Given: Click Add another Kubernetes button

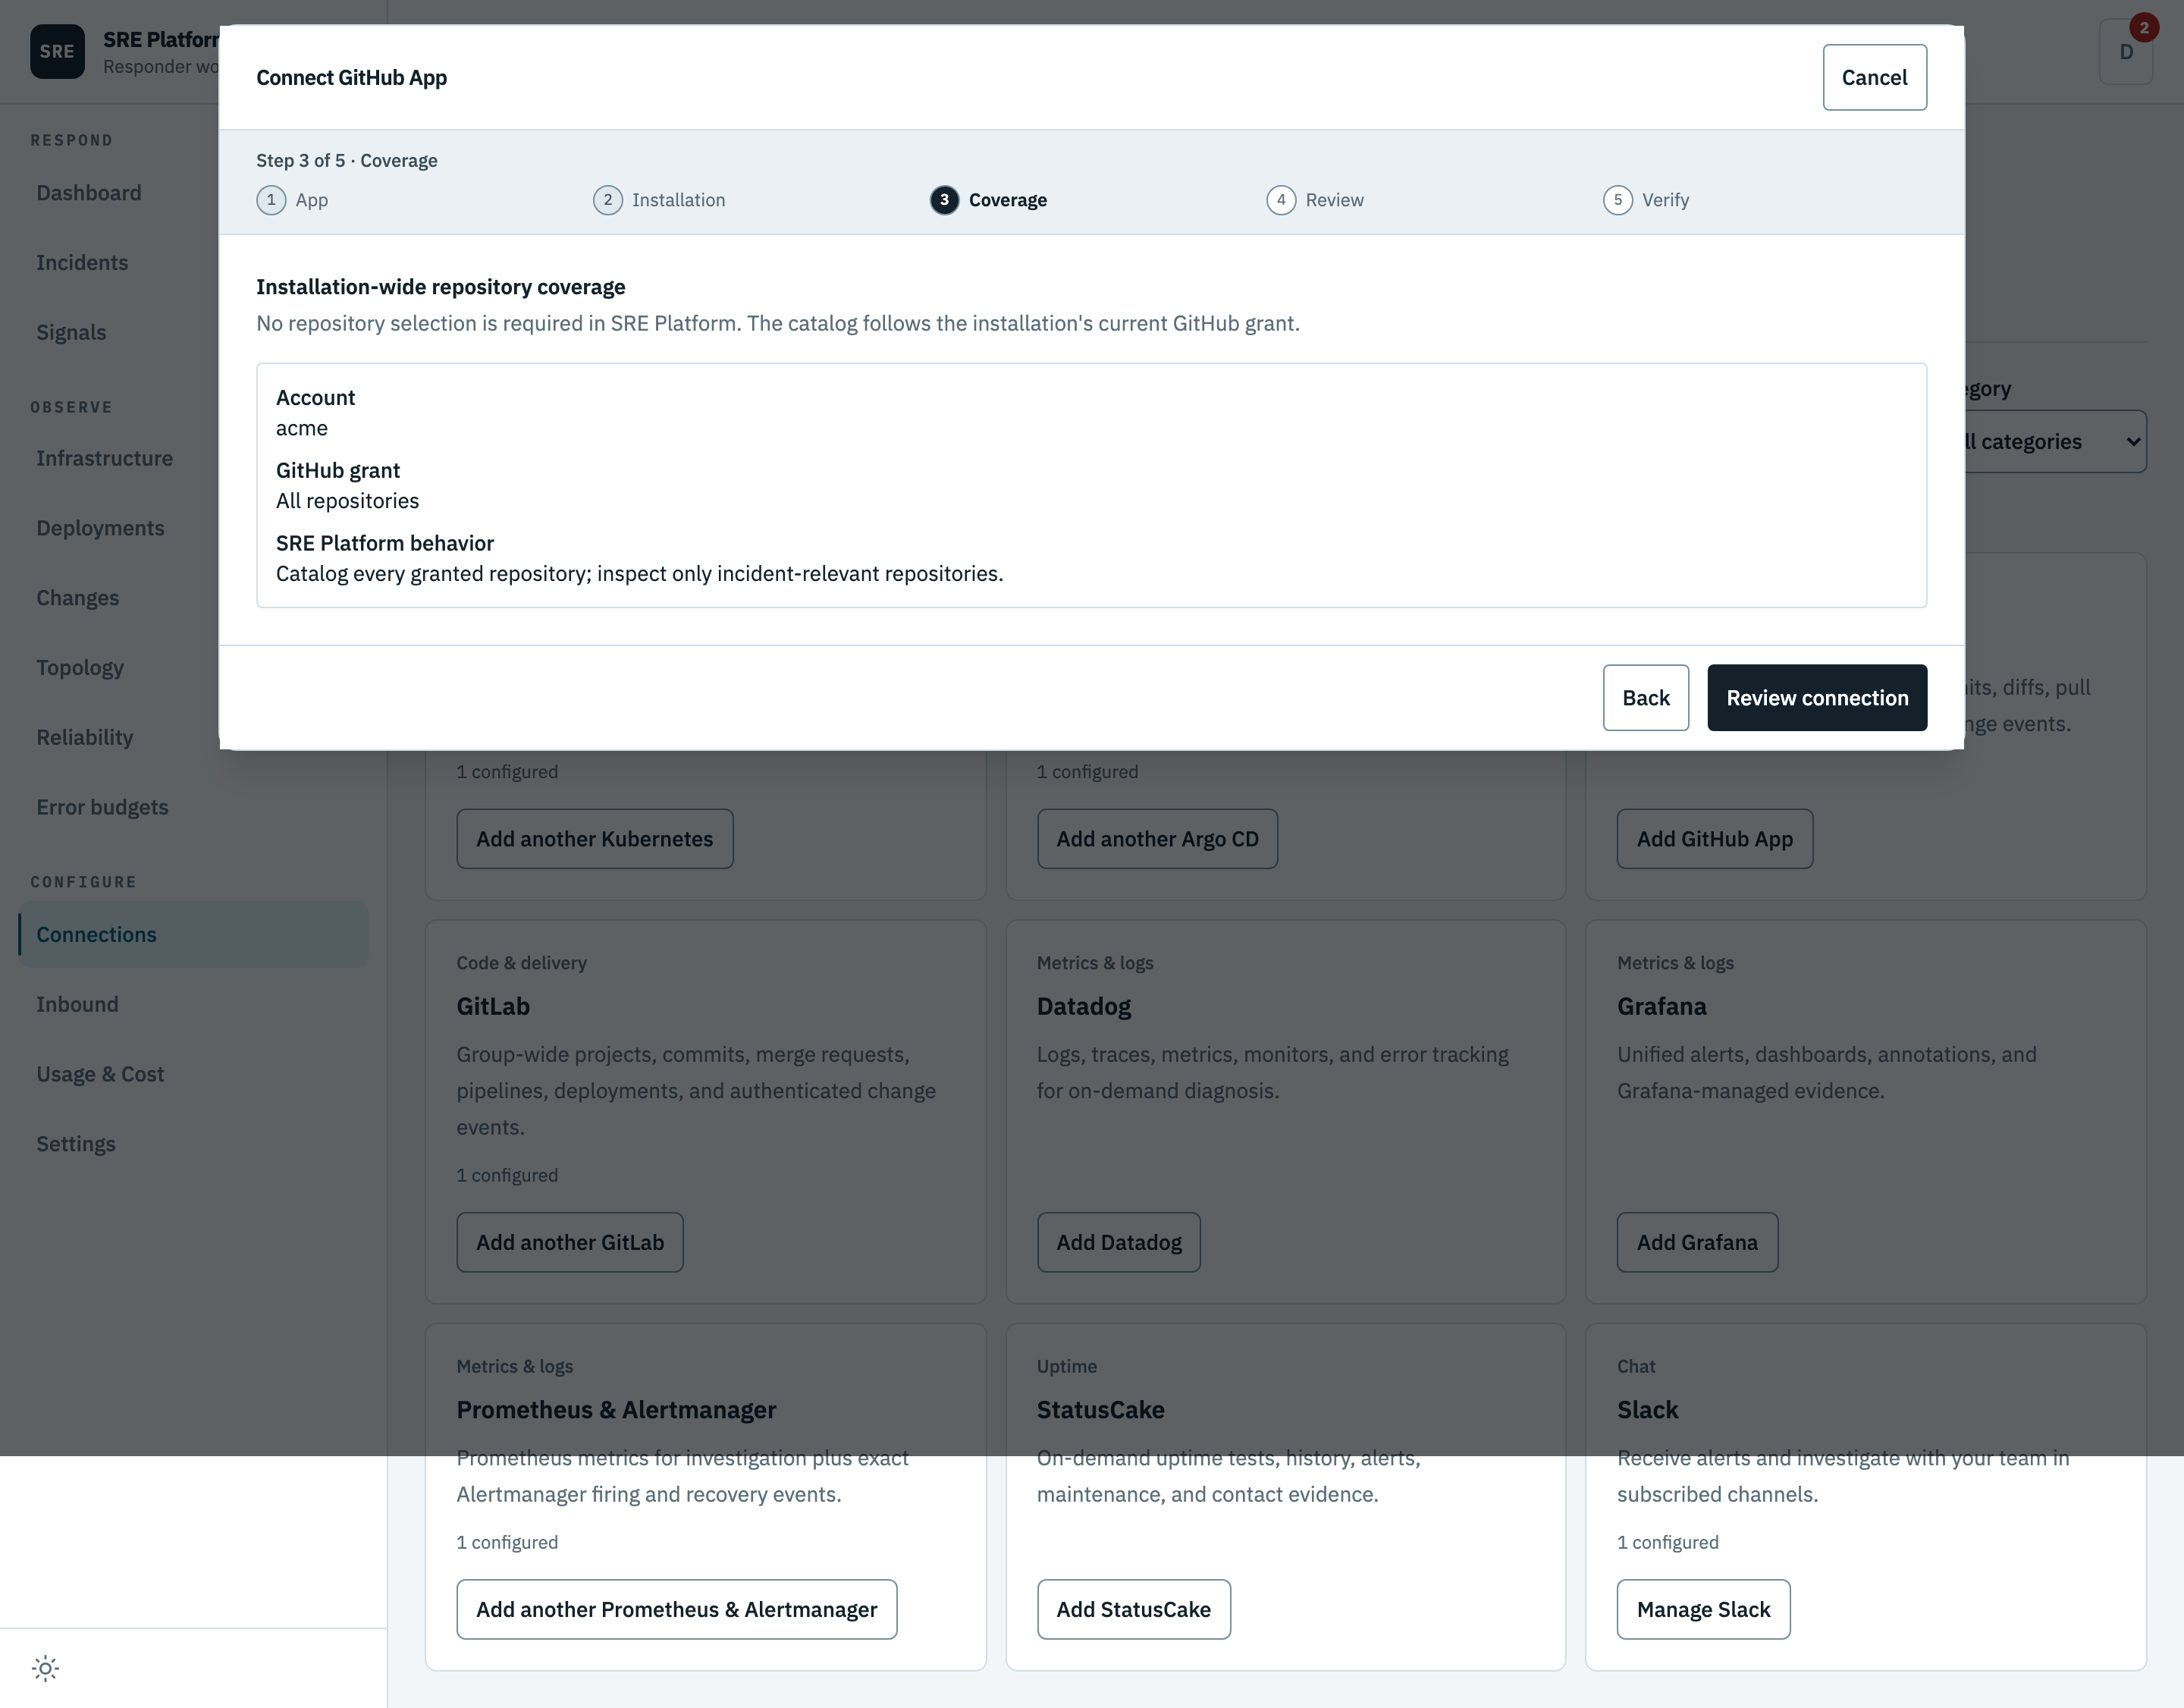Looking at the screenshot, I should click(595, 839).
